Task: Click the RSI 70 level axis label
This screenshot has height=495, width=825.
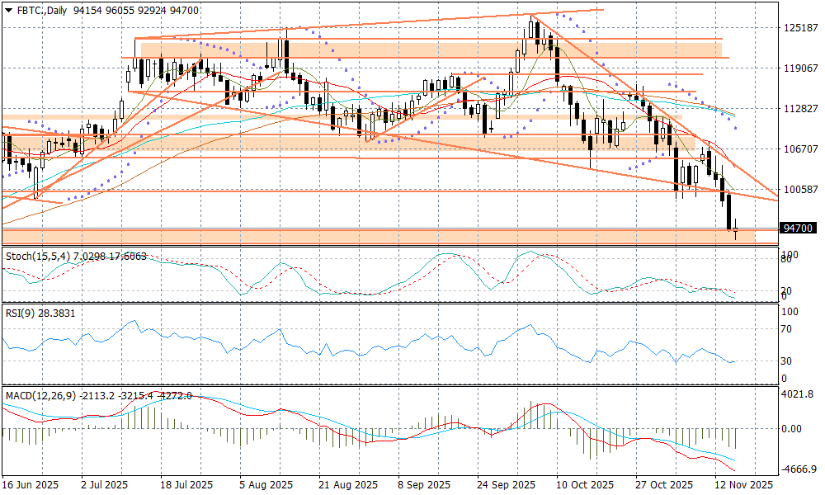Action: 787,329
